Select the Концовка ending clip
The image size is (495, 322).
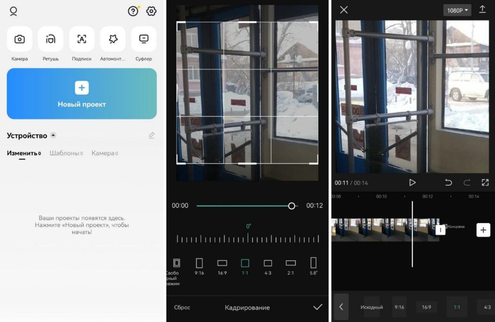(453, 227)
